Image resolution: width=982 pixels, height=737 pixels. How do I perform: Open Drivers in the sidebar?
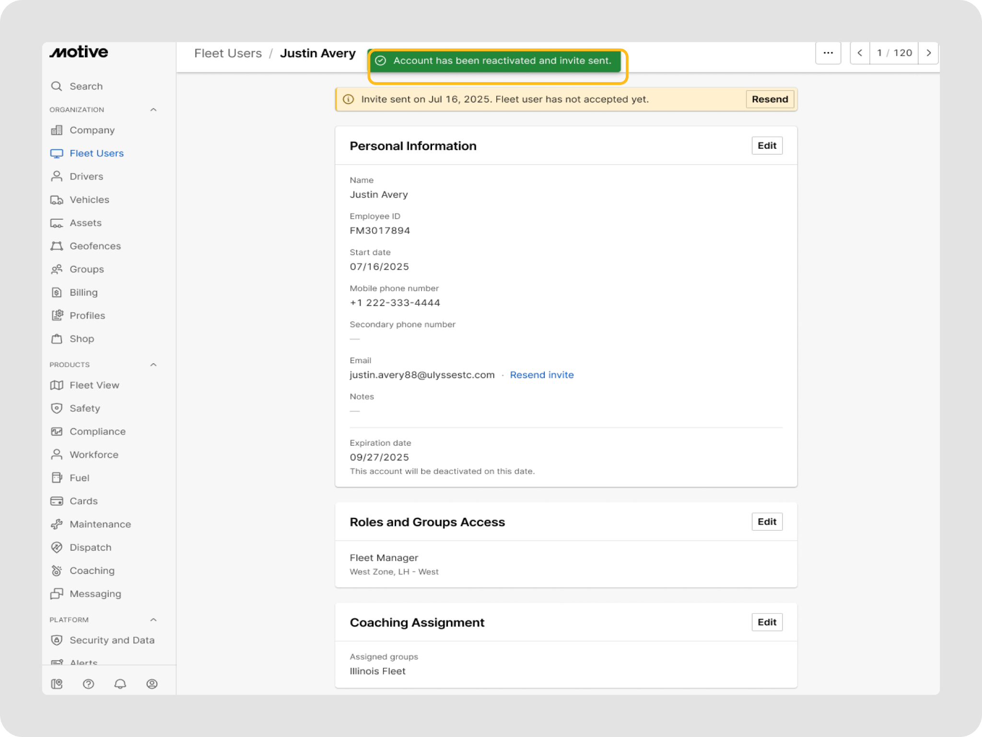click(86, 176)
